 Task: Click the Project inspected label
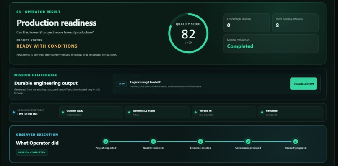pyautogui.click(x=106, y=148)
